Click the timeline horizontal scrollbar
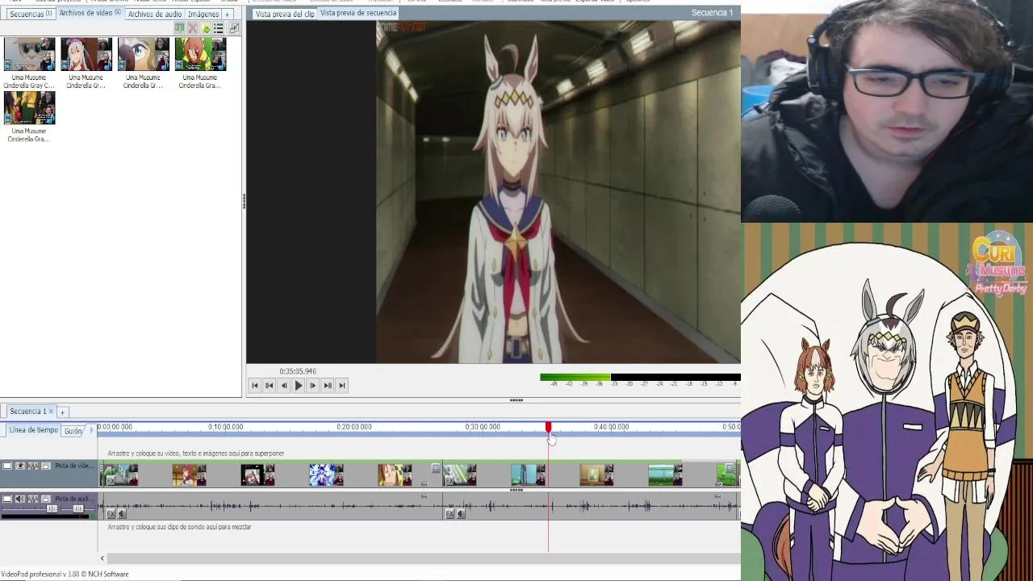The height and width of the screenshot is (581, 1033). coord(423,558)
